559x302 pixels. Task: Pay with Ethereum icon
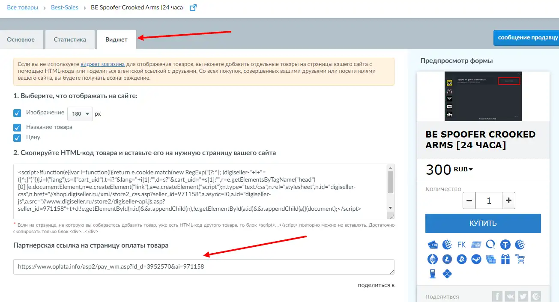433,259
